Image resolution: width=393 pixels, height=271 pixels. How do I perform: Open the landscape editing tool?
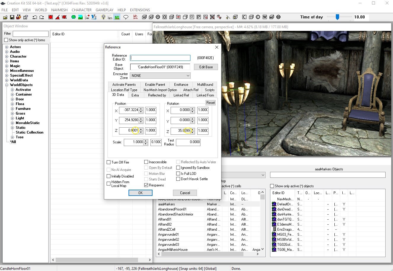(x=80, y=17)
